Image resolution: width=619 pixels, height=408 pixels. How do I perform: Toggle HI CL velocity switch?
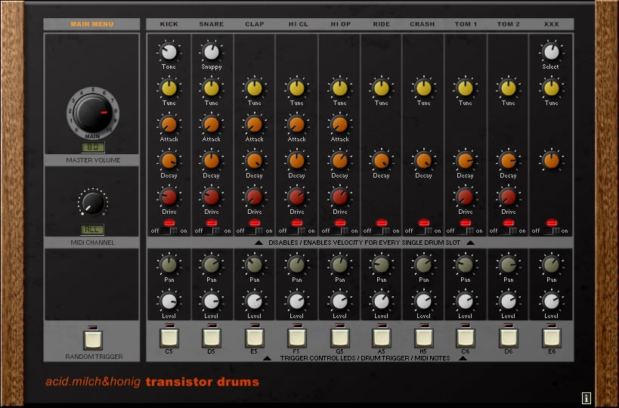[297, 231]
